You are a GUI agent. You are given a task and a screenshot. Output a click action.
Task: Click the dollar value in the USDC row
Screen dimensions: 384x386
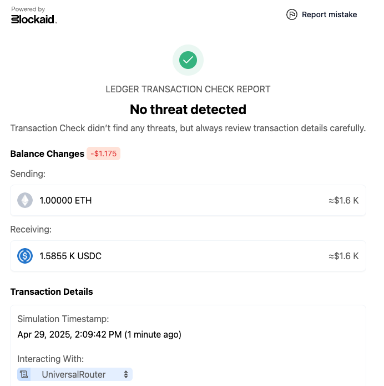(x=343, y=256)
